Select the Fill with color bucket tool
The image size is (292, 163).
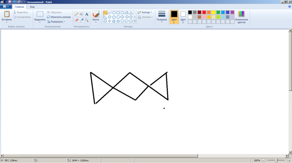coord(82,14)
